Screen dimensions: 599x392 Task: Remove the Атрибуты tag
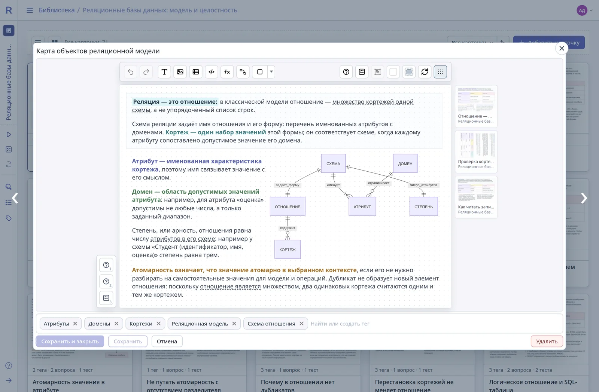point(75,324)
